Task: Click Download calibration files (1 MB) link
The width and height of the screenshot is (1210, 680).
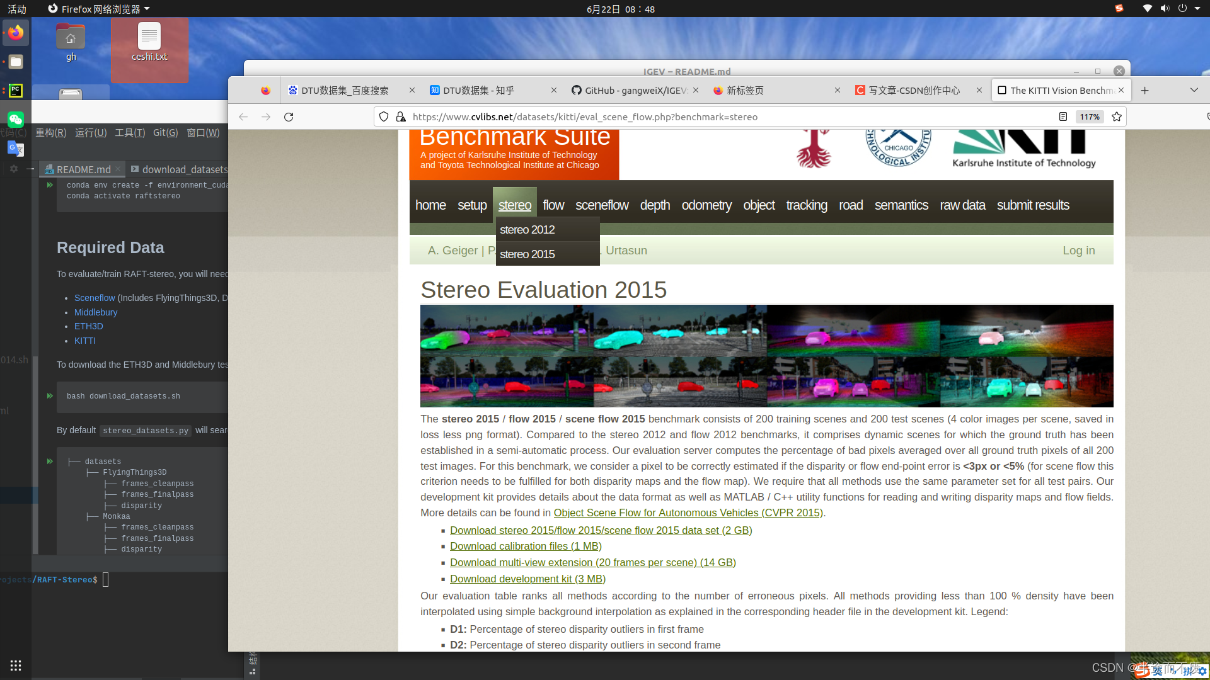Action: (526, 547)
